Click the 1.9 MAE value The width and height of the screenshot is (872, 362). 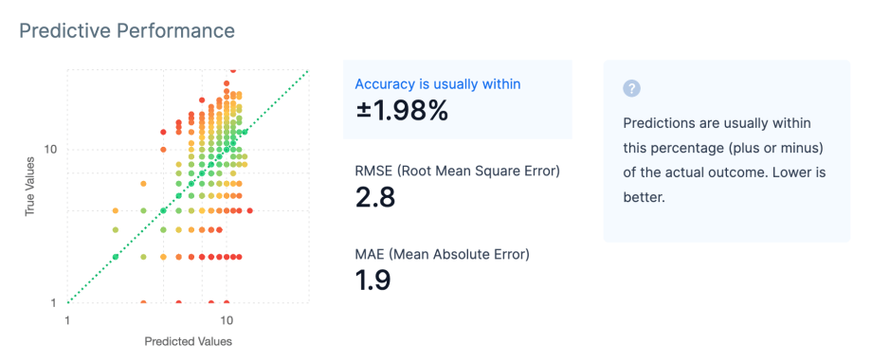coord(372,281)
